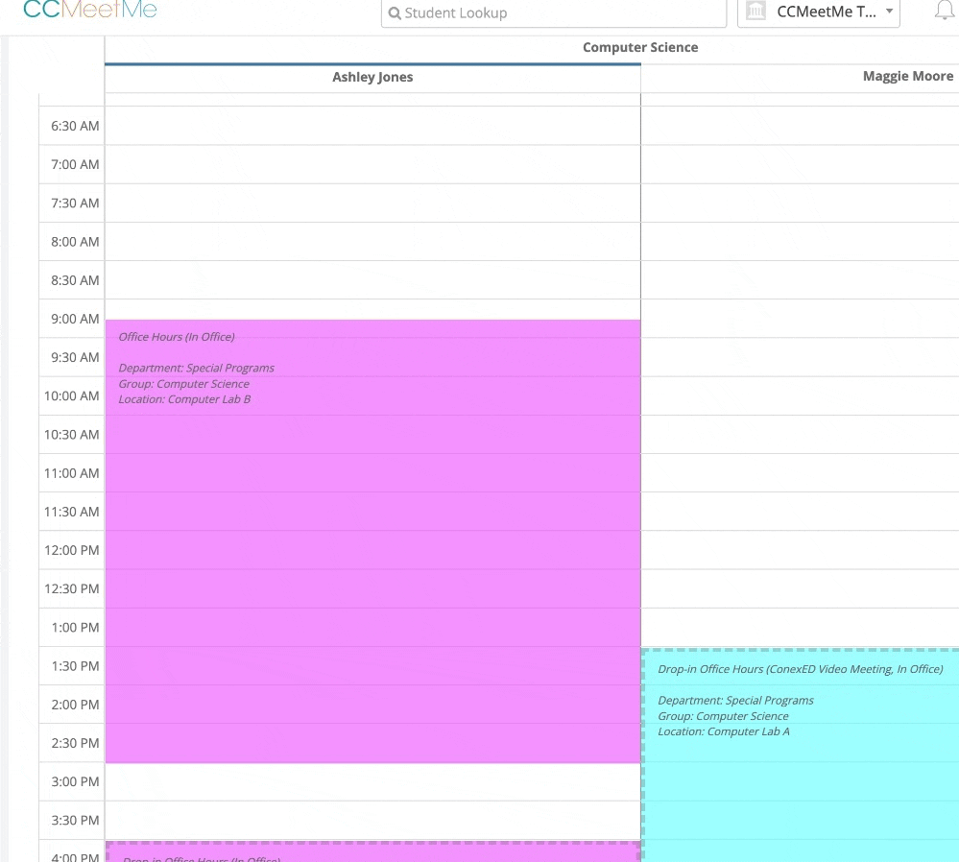Screen dimensions: 959x862
Task: Select the Ashley Jones column header
Action: [x=372, y=77]
